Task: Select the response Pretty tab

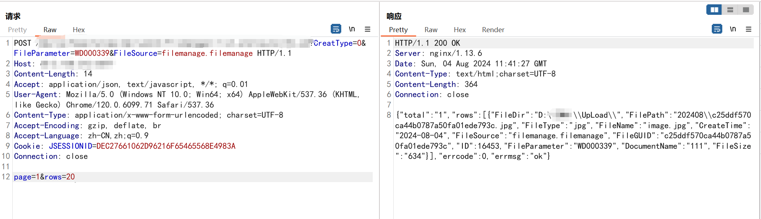Action: point(398,30)
